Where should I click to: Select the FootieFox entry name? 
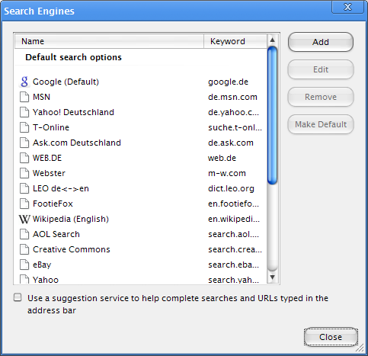tap(53, 204)
